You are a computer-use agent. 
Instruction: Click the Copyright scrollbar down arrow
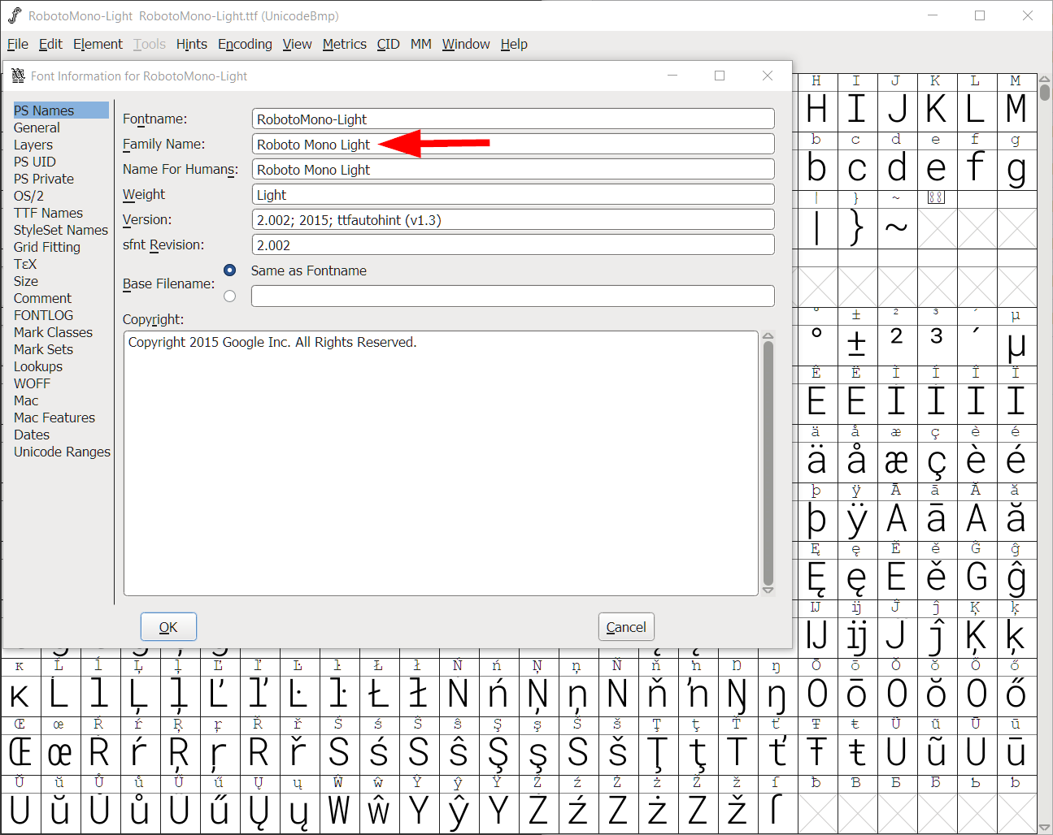pos(768,588)
